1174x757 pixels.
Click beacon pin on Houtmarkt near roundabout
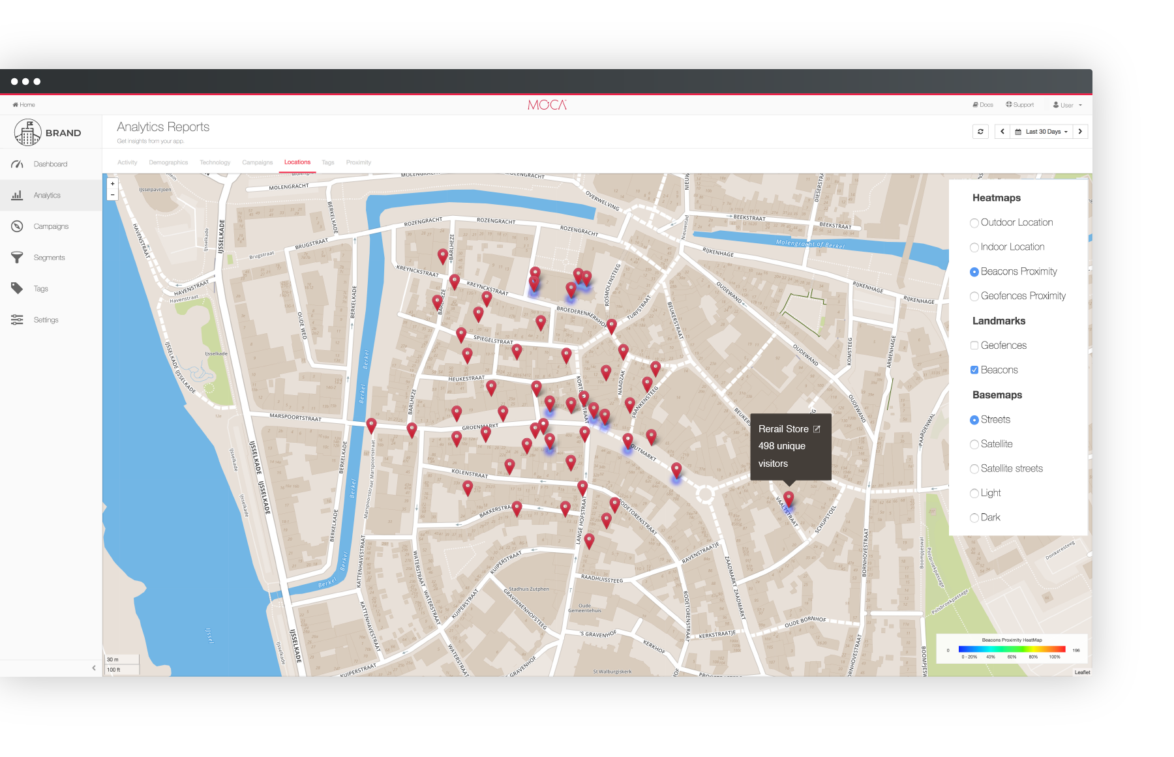pyautogui.click(x=676, y=471)
